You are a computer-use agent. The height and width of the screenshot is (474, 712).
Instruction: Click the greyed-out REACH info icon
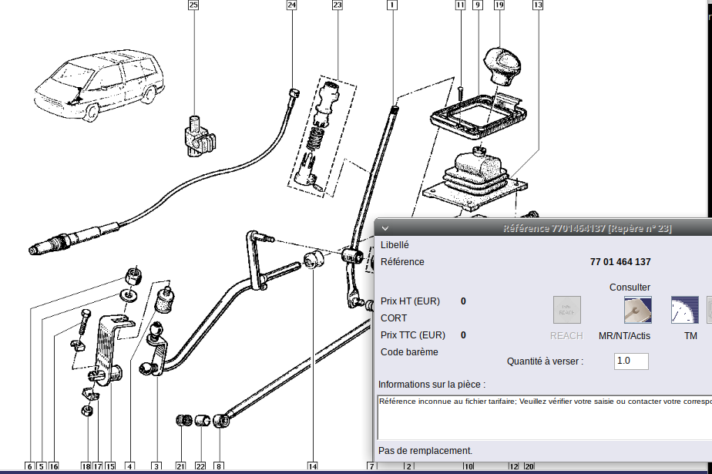567,310
